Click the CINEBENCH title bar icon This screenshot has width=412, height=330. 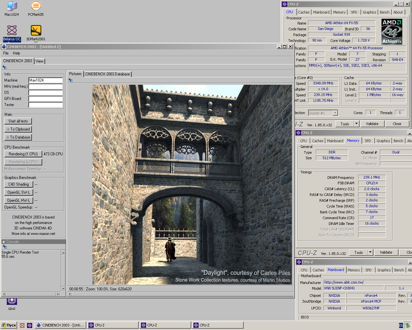coord(4,47)
